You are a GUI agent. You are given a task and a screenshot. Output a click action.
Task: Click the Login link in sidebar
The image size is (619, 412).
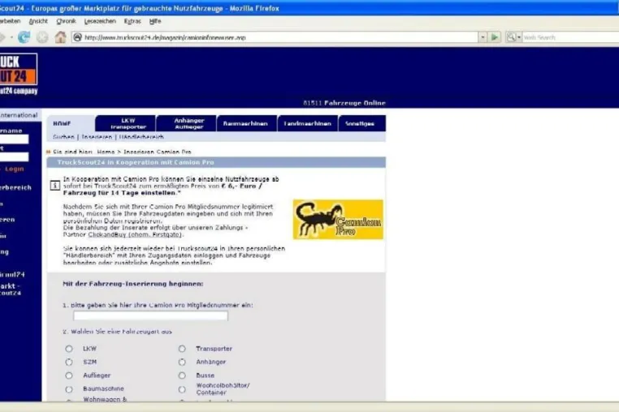click(x=15, y=169)
